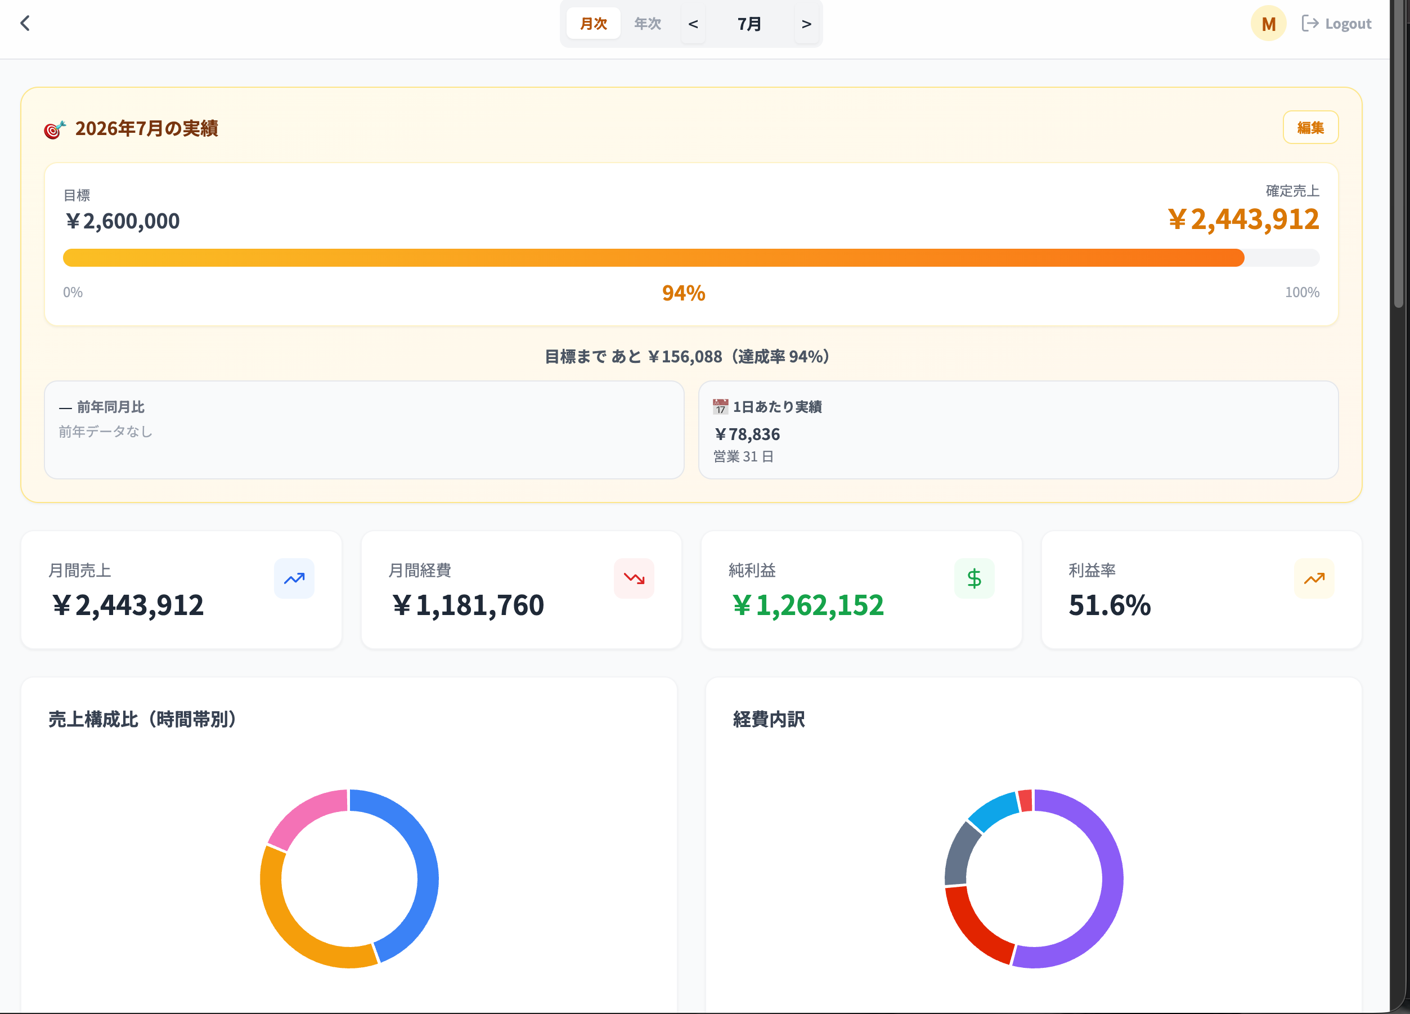Click the 編集 edit button
Screen dimensions: 1410x1014
coord(1310,127)
